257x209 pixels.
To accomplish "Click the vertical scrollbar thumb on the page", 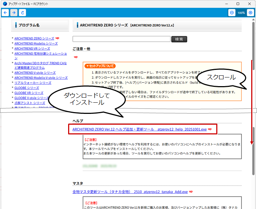I will pos(253,40).
